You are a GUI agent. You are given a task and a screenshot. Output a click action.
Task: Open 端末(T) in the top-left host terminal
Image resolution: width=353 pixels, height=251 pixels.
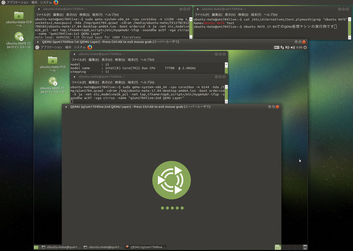[98, 15]
